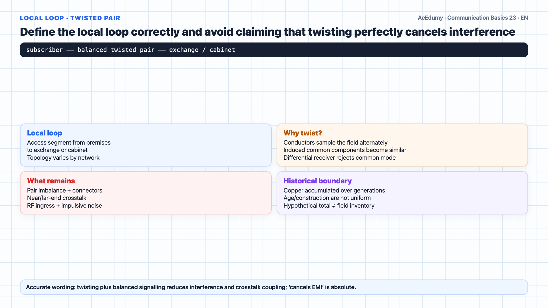The height and width of the screenshot is (308, 548).
Task: Select 'Differential receiver rejects common mode'
Action: point(339,158)
